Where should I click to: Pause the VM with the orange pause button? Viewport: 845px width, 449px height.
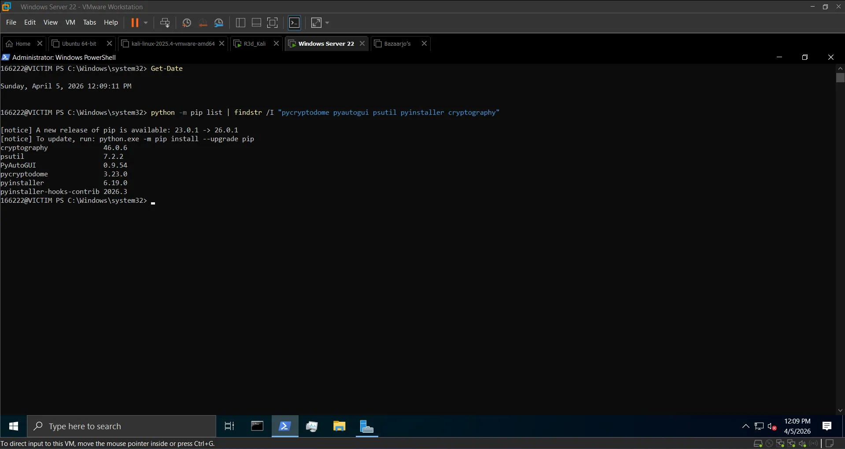[x=135, y=22]
